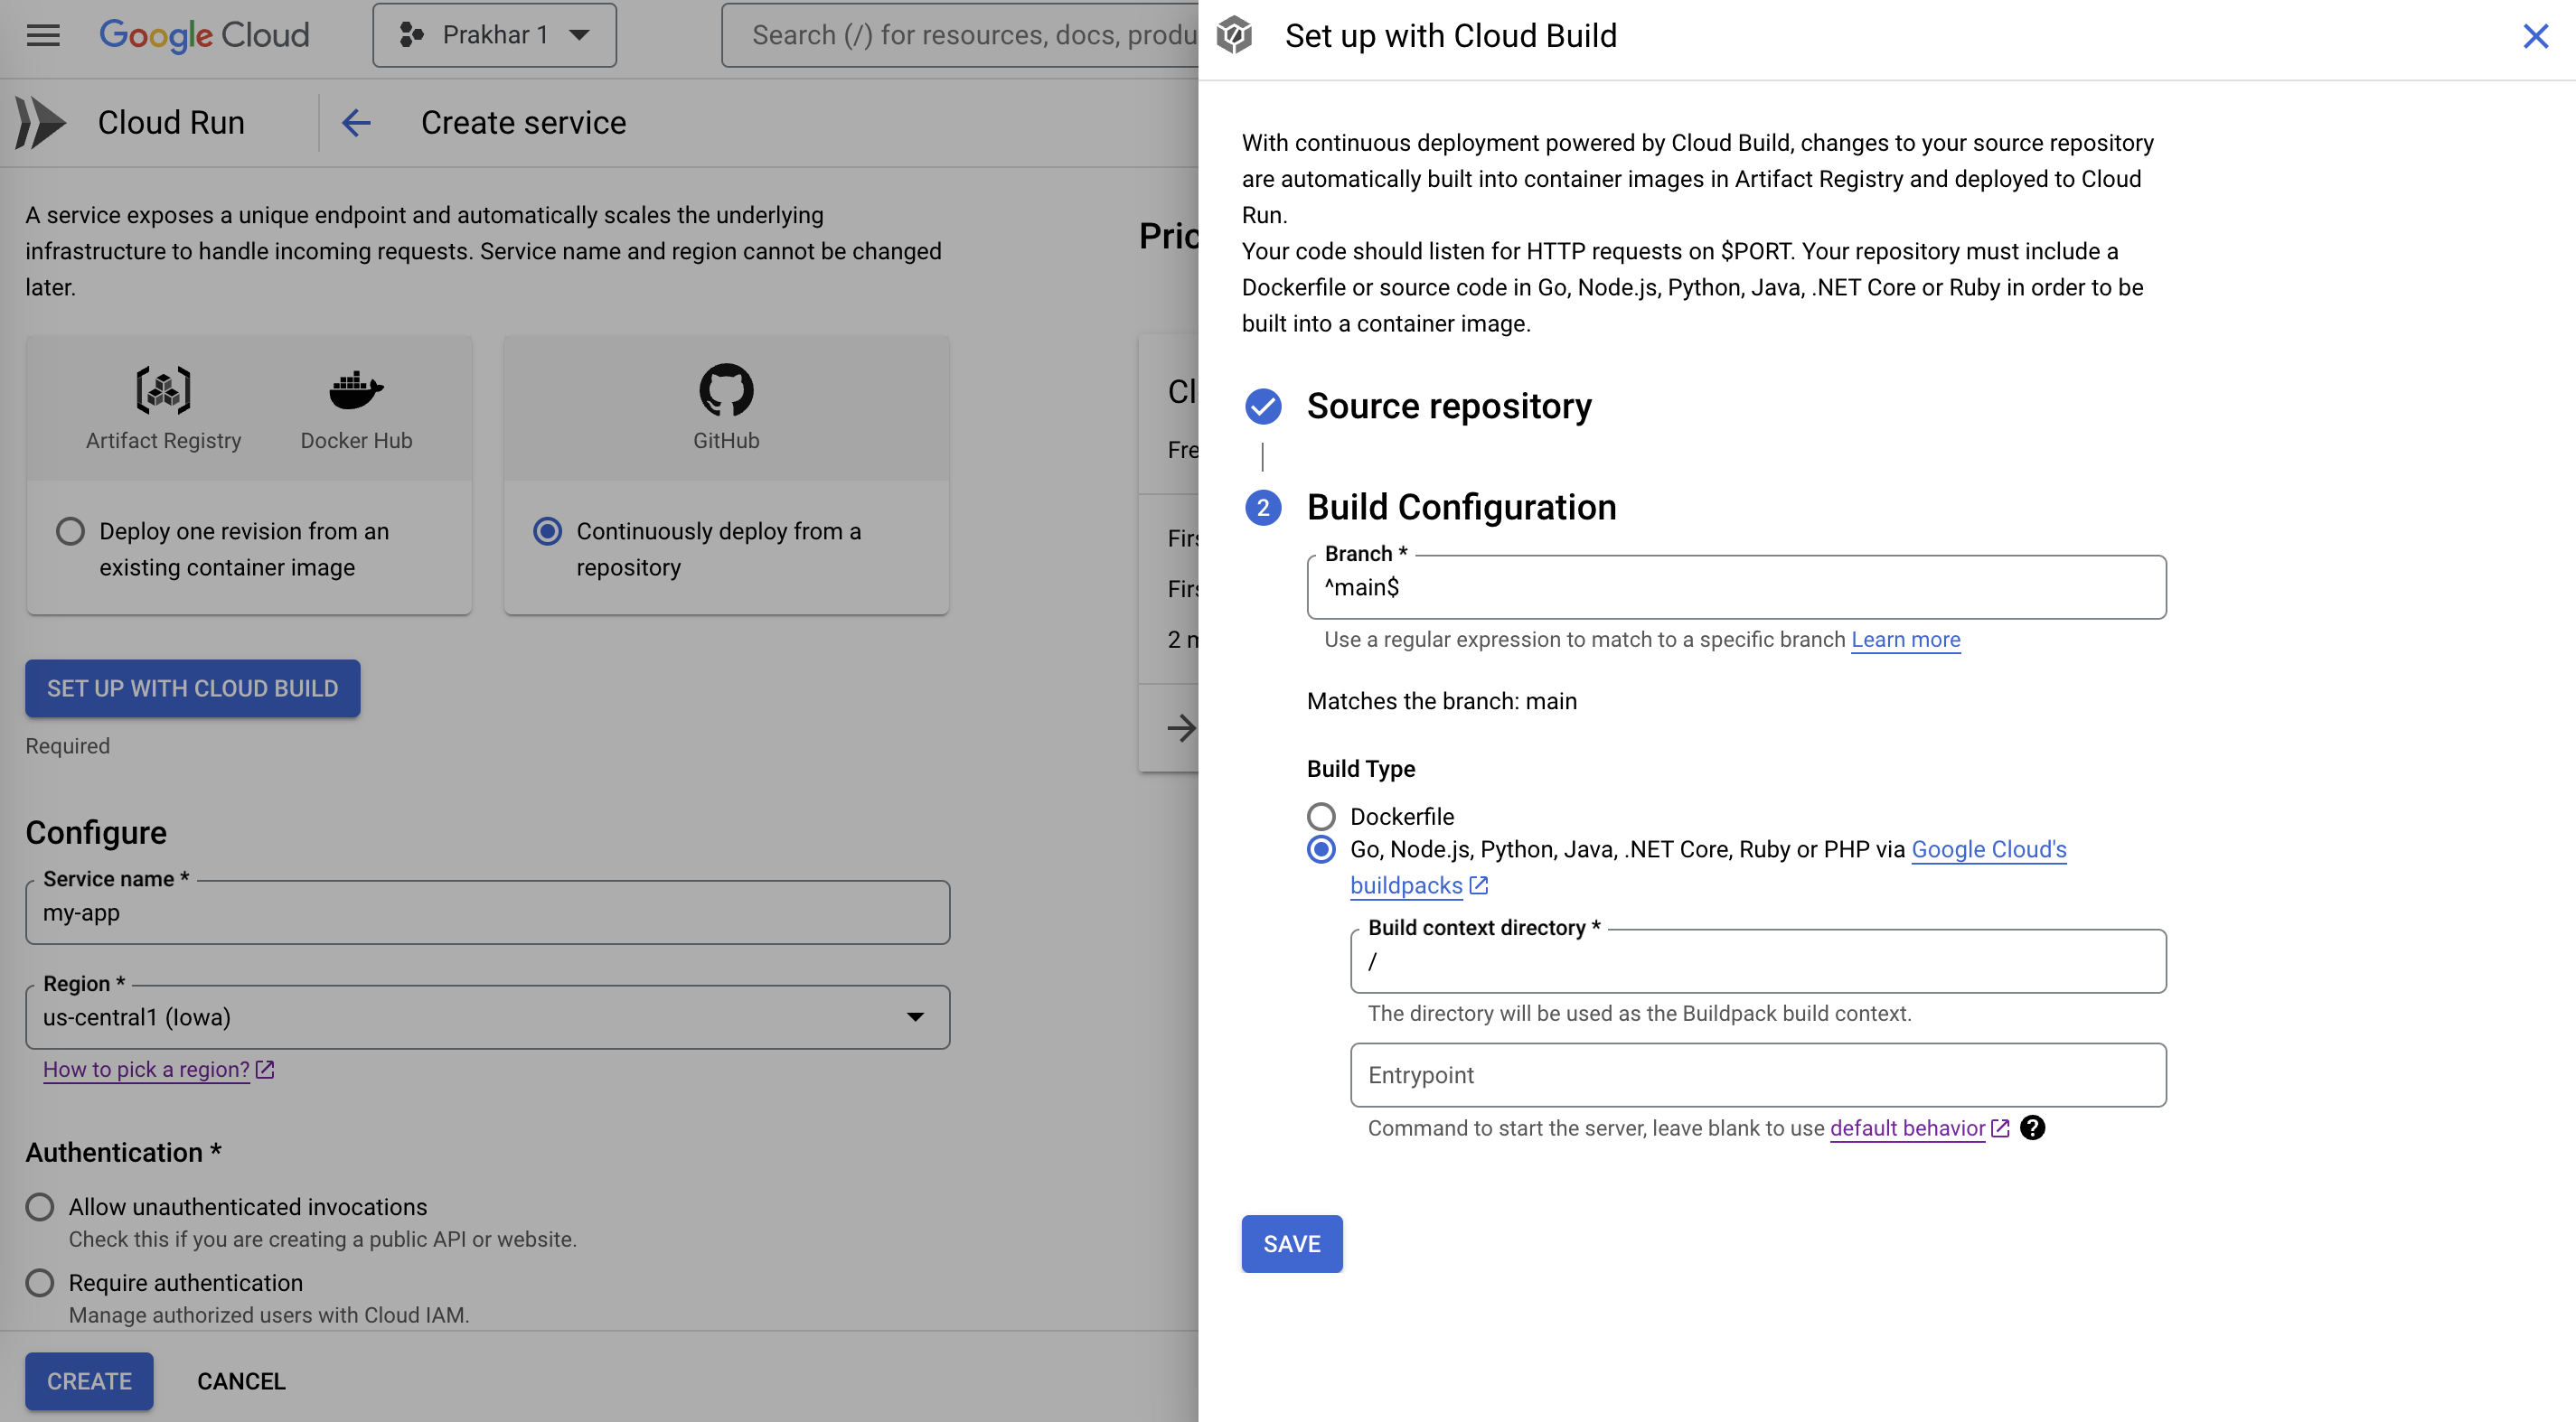Click Learn more link for branch regex
Viewport: 2576px width, 1422px height.
pyautogui.click(x=1905, y=638)
